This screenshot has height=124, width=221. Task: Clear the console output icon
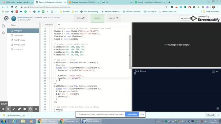point(217,72)
